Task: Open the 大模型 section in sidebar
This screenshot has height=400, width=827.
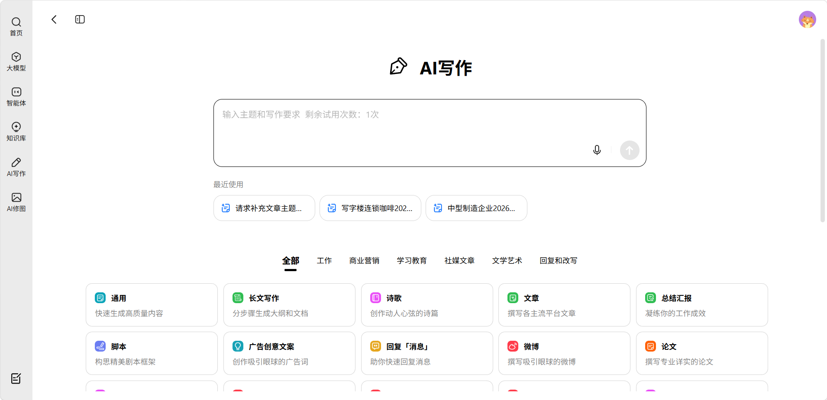Action: [16, 61]
